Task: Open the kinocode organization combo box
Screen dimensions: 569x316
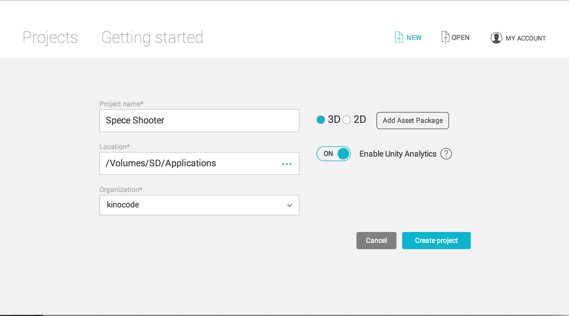Action: tap(194, 205)
